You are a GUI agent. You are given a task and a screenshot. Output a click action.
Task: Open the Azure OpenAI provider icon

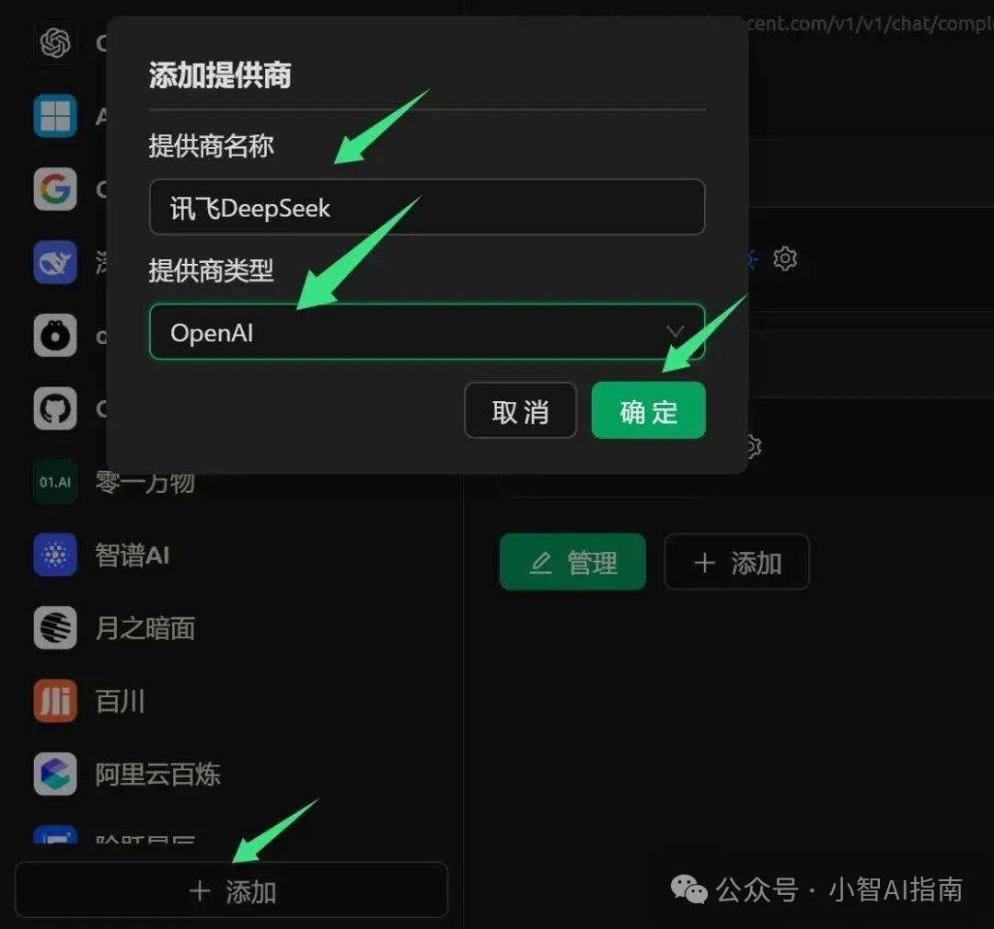(55, 116)
